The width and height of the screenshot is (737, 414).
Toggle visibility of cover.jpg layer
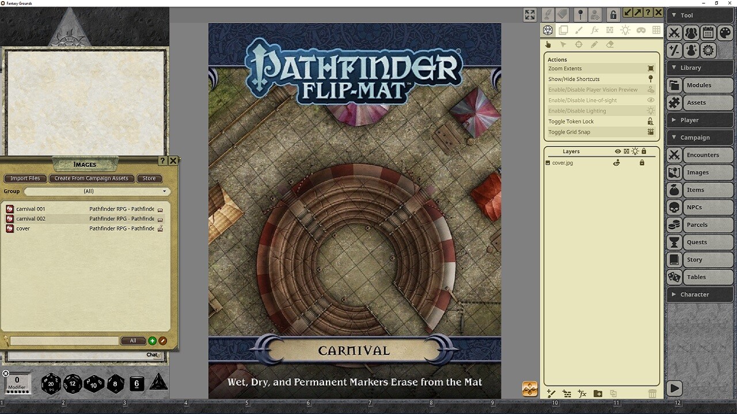coord(617,163)
